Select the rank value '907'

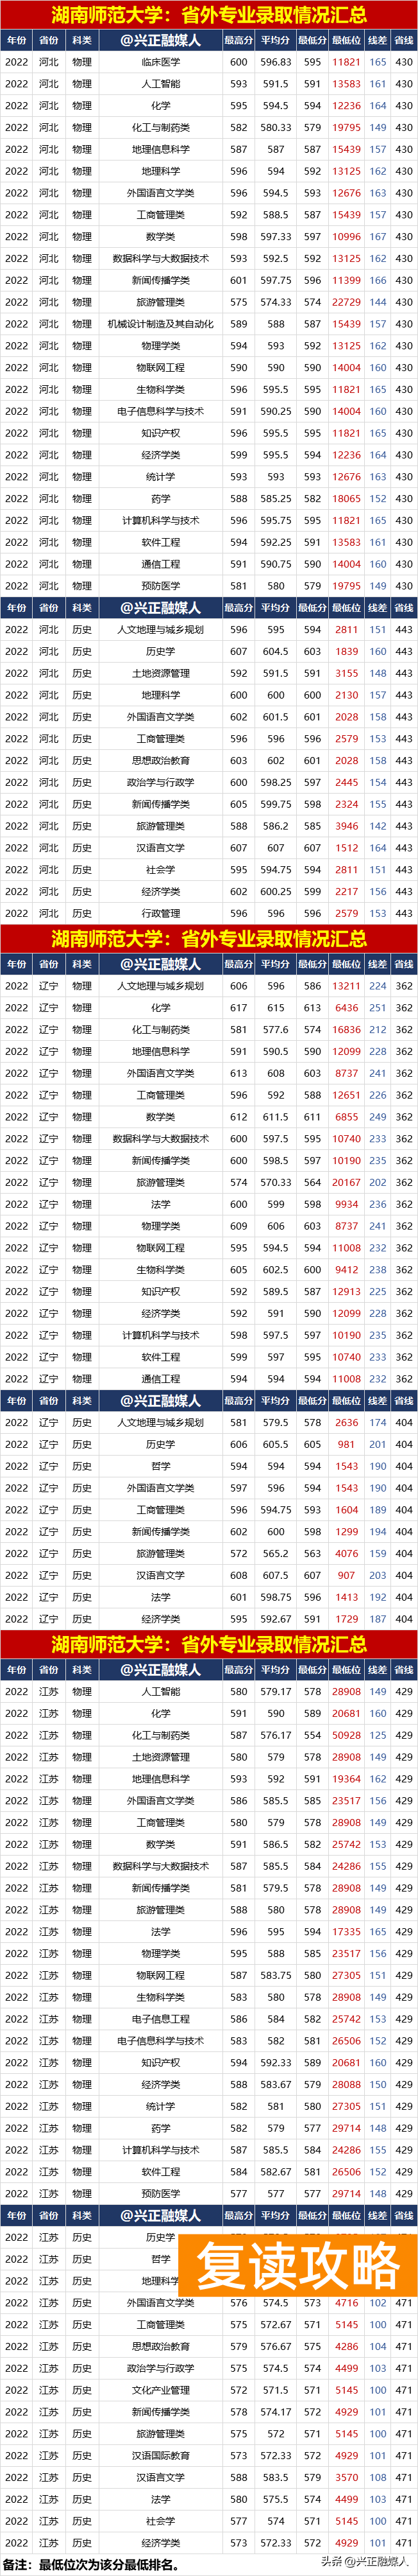point(346,1575)
